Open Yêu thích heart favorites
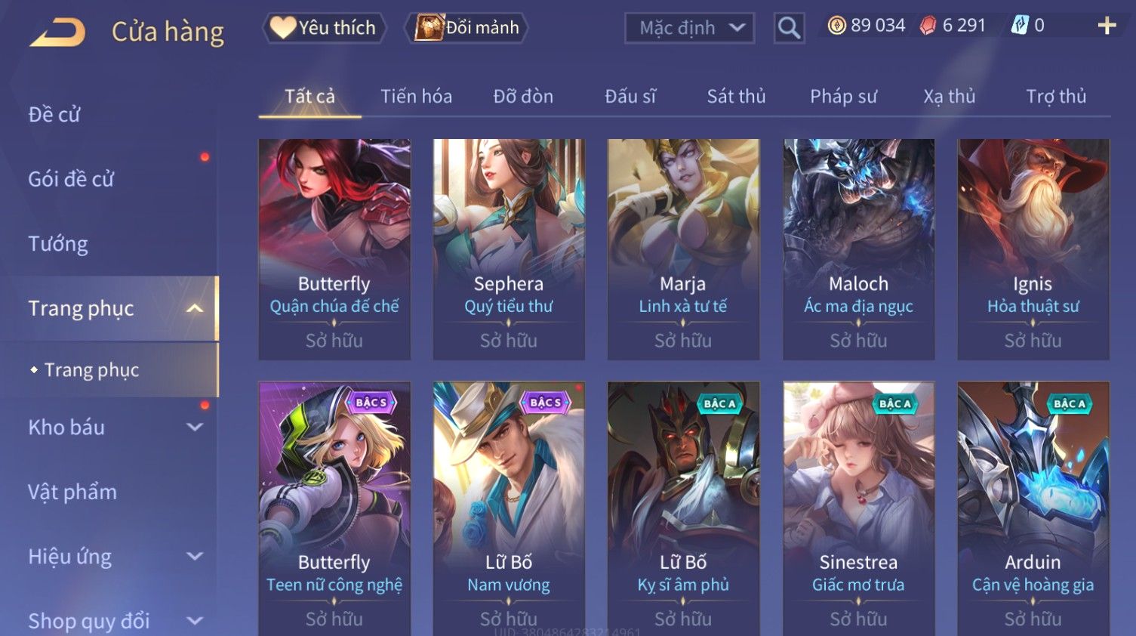1136x636 pixels. pos(325,28)
